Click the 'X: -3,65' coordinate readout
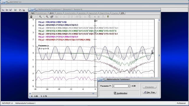This screenshot has width=189, height=106. click(35, 96)
